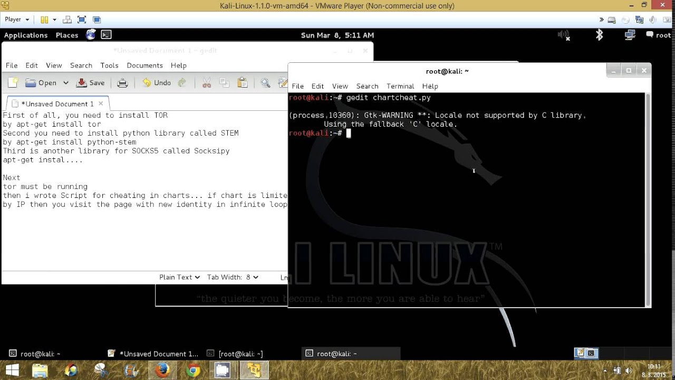This screenshot has width=675, height=380.
Task: Open the Kali Applications menu
Action: tap(26, 35)
